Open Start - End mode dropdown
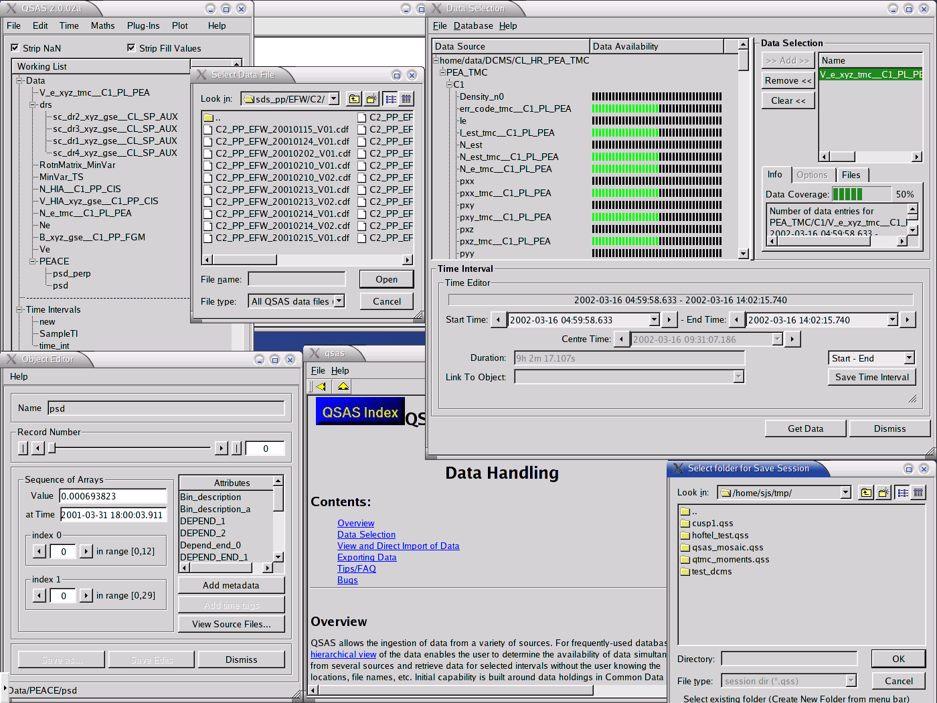This screenshot has height=703, width=937. tap(909, 358)
